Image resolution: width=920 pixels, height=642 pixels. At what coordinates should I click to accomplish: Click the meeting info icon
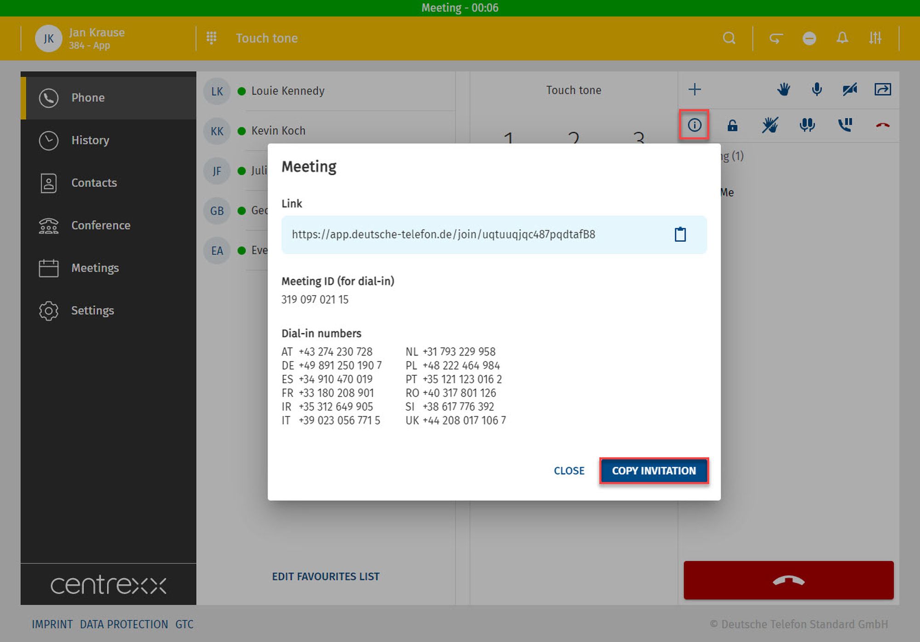pos(694,125)
